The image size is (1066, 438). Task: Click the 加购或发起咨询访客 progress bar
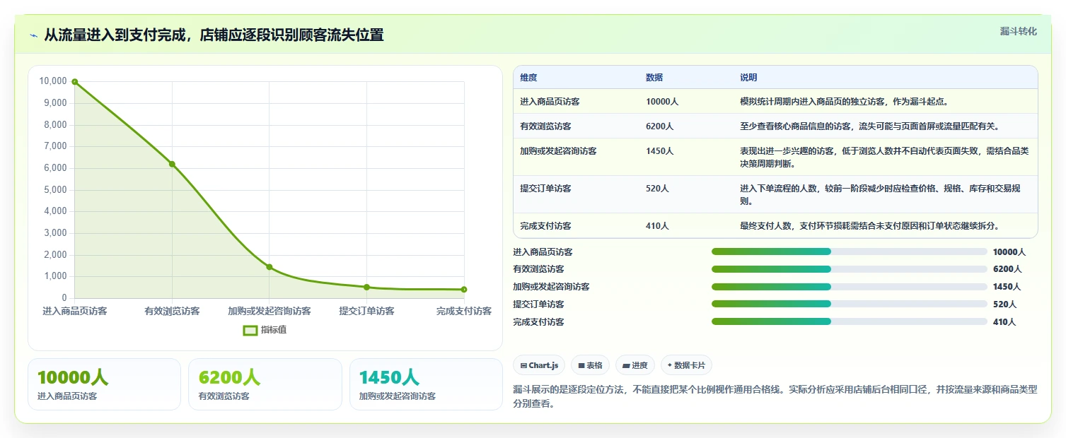849,287
